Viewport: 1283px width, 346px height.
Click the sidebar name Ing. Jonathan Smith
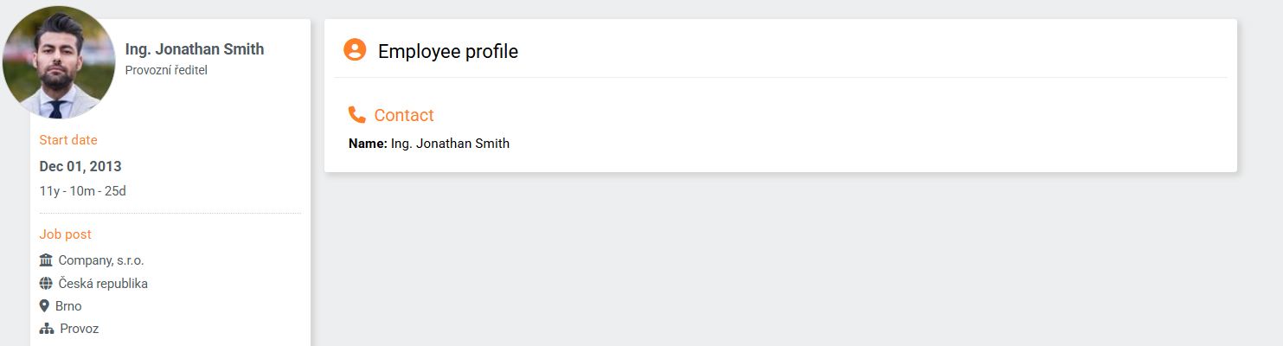coord(195,49)
